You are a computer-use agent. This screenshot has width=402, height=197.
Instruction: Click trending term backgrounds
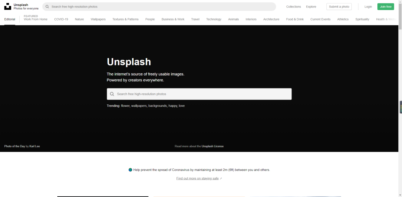click(157, 106)
